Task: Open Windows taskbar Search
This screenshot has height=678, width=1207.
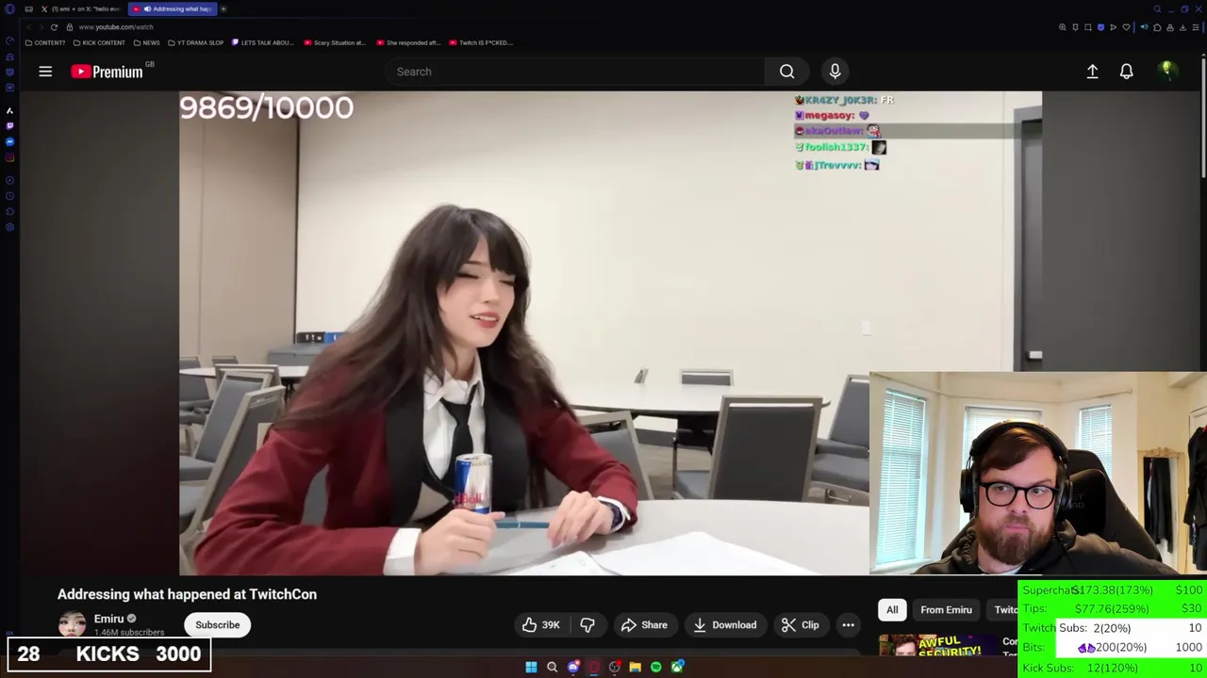Action: [552, 667]
